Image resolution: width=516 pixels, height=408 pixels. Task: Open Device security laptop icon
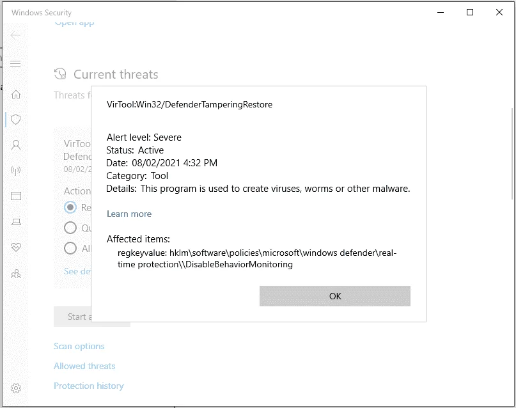pos(16,222)
